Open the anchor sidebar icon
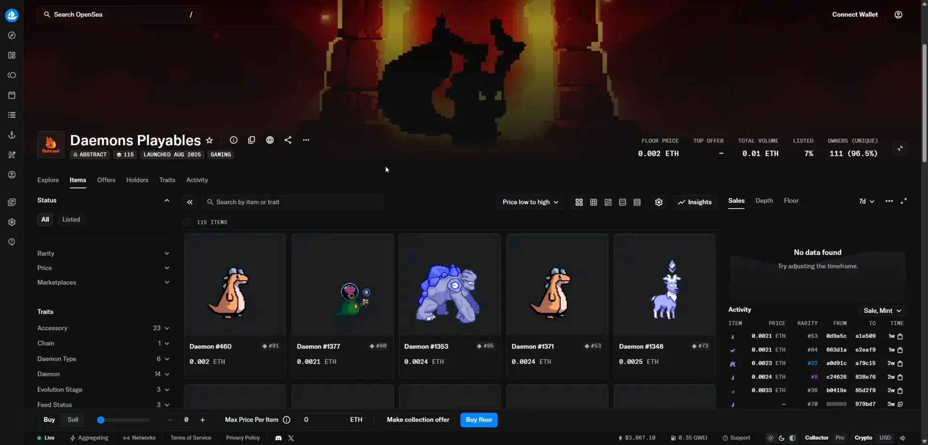Viewport: 928px width, 445px height. pyautogui.click(x=12, y=135)
